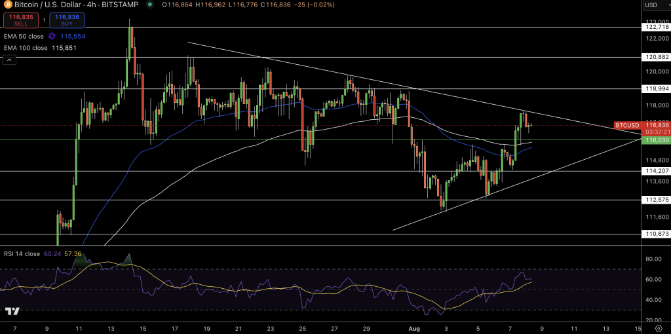Open the Bitcoin / U.S. Dollar symbol title
The width and height of the screenshot is (671, 334).
(76, 5)
